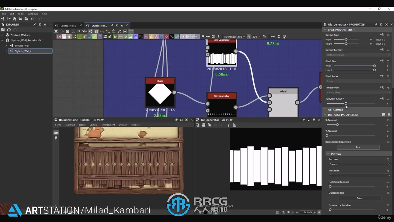Expand Stylized_Wall.sbs package in Explorer
394x222 pixels.
(x=3, y=35)
